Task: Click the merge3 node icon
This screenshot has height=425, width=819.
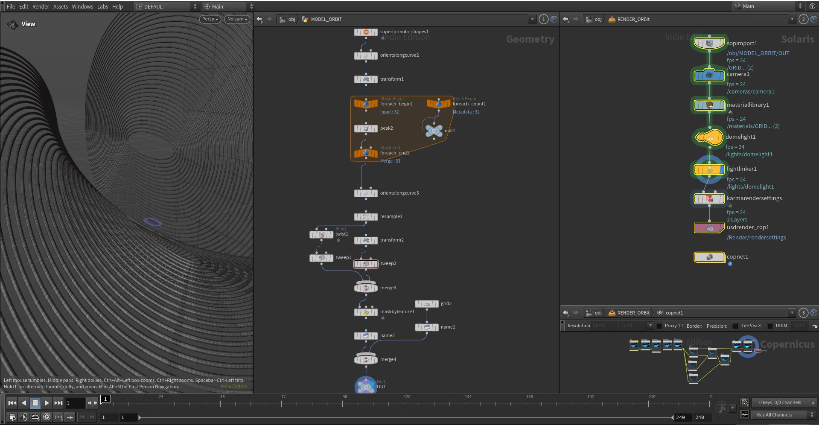Action: (366, 288)
